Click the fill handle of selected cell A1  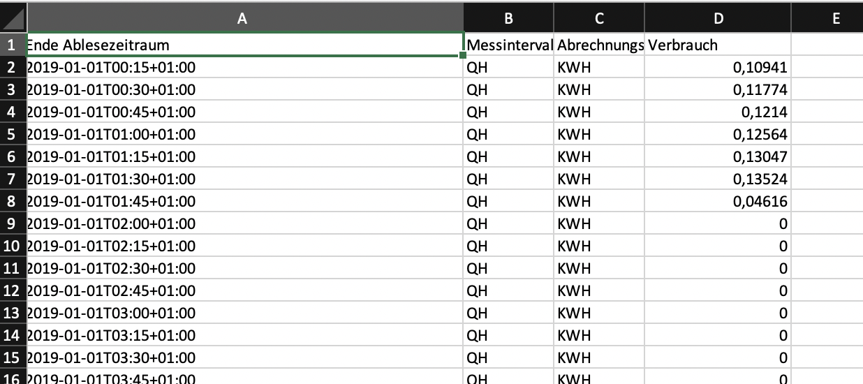(x=464, y=56)
